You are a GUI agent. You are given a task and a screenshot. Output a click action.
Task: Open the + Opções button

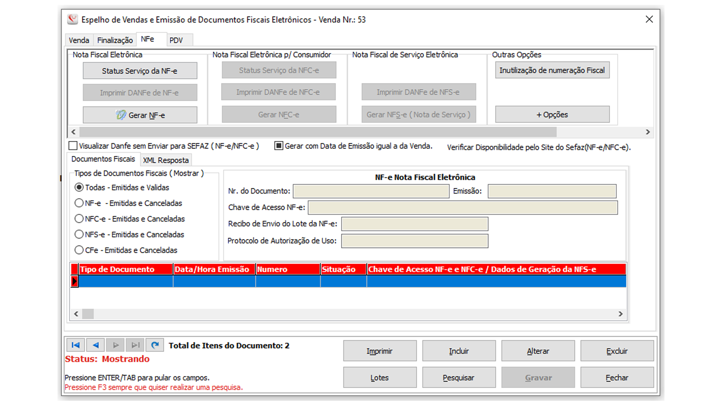pyautogui.click(x=552, y=114)
